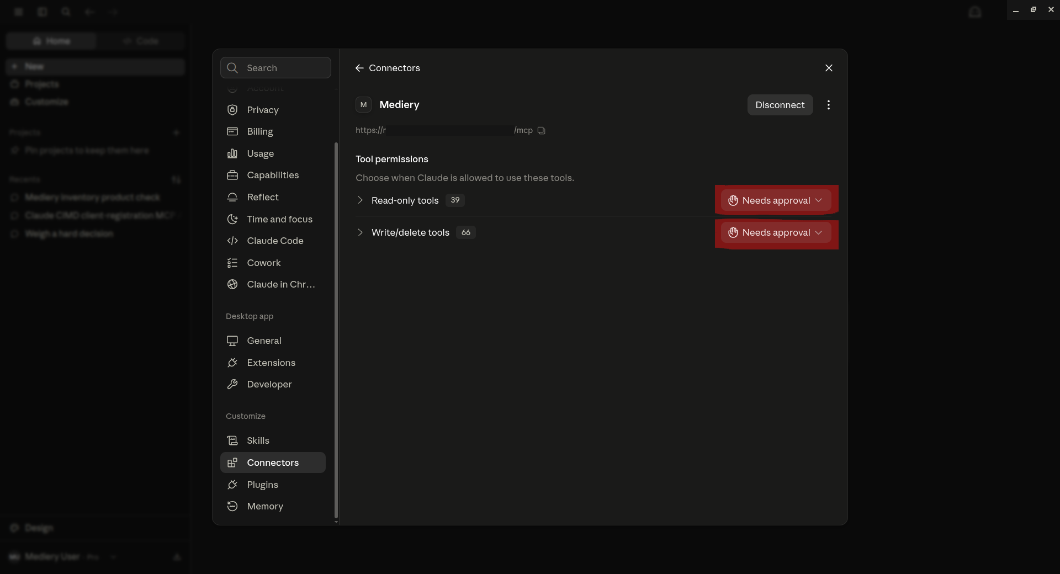Select Developer label in sidebar

click(269, 384)
